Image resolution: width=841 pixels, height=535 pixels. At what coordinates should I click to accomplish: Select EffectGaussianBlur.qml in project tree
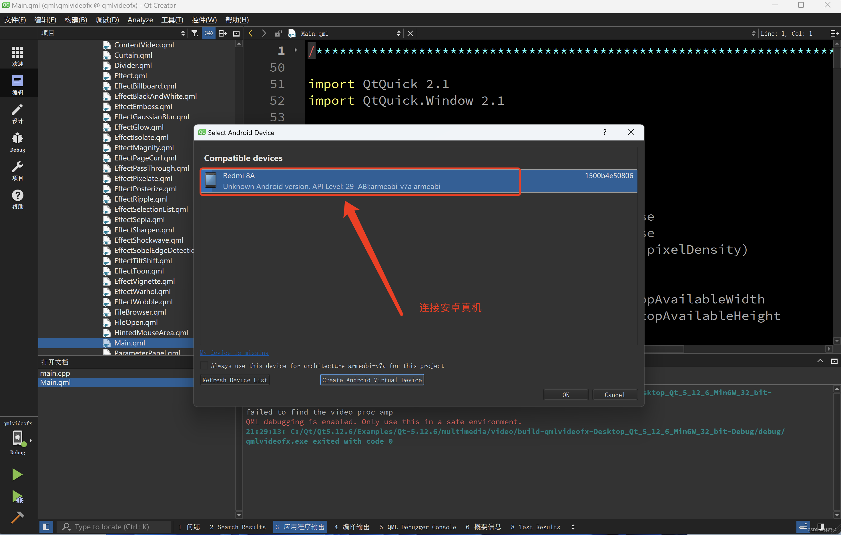[152, 117]
